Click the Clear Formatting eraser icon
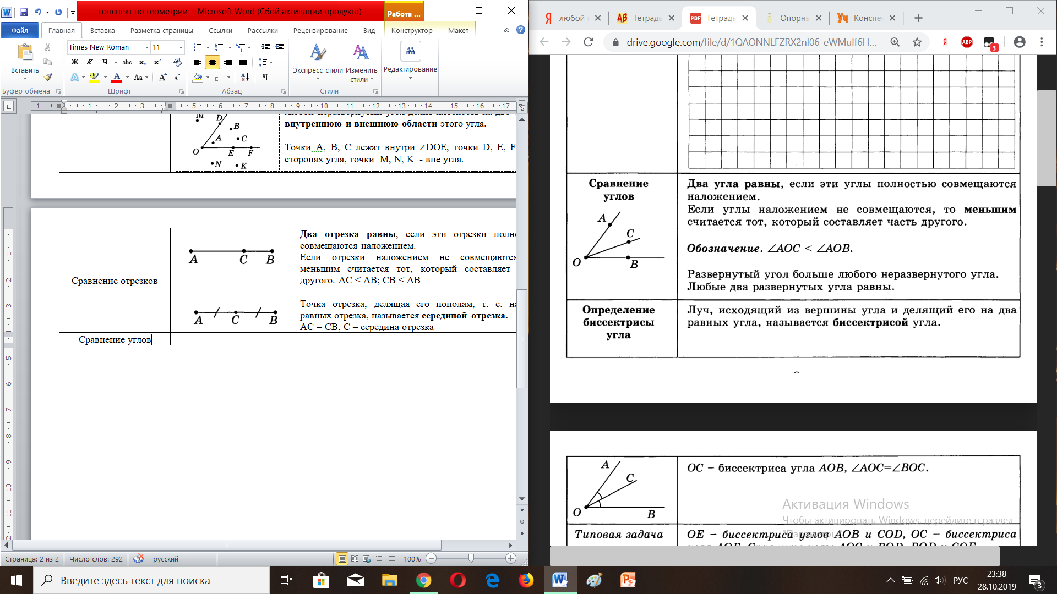The image size is (1057, 594). pyautogui.click(x=177, y=62)
